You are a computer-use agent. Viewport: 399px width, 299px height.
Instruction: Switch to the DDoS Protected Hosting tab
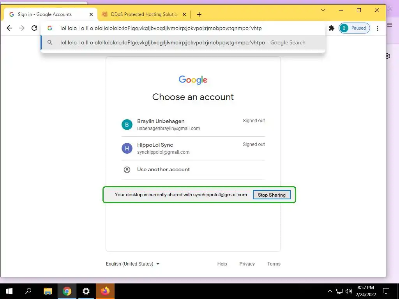144,14
